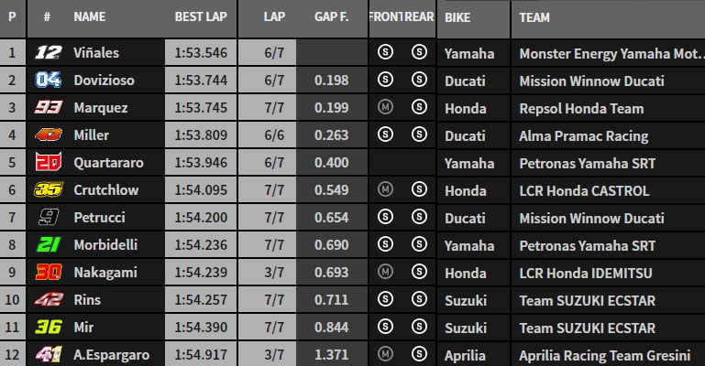Click Quartararo's number 20 badge
This screenshot has height=366, width=705.
(x=48, y=163)
